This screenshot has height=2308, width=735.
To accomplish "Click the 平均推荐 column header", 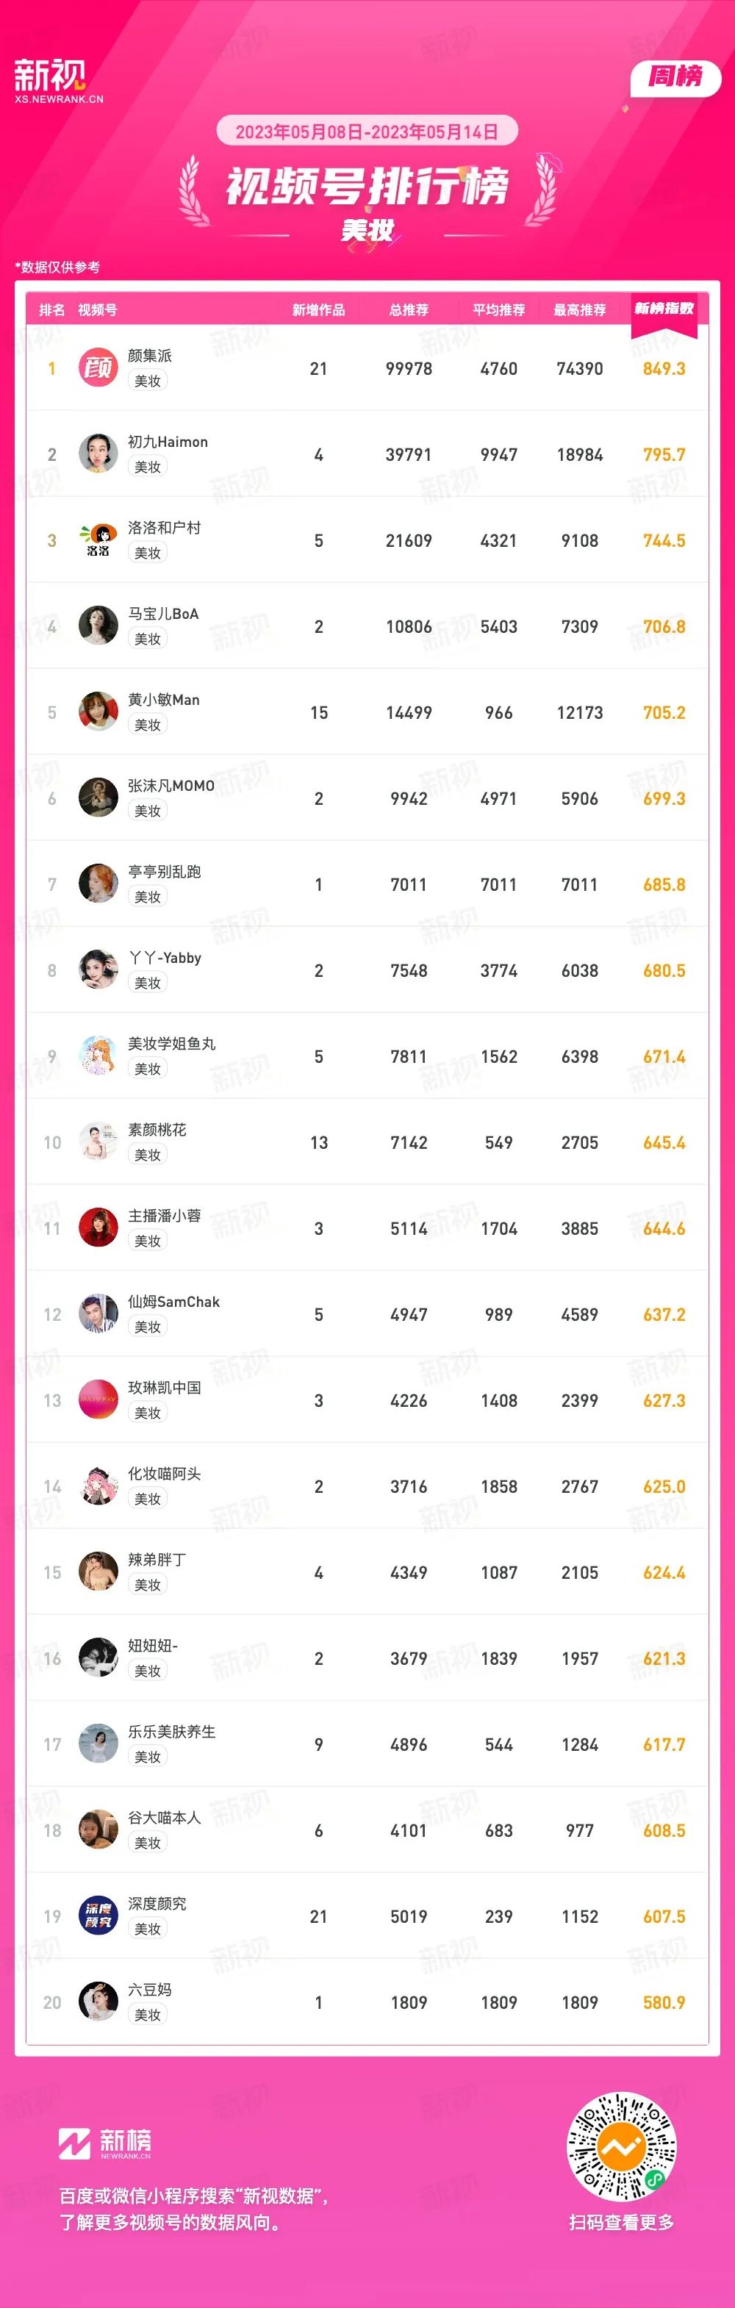I will pos(499,310).
